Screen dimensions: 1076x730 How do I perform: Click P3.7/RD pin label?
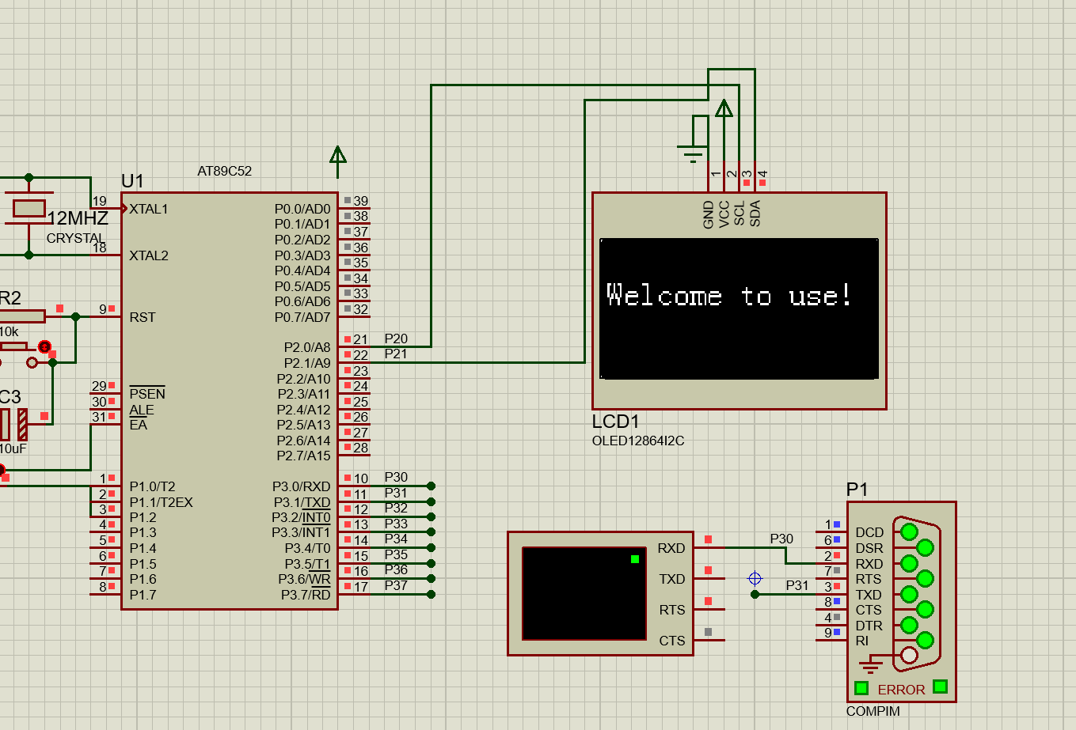pyautogui.click(x=306, y=595)
